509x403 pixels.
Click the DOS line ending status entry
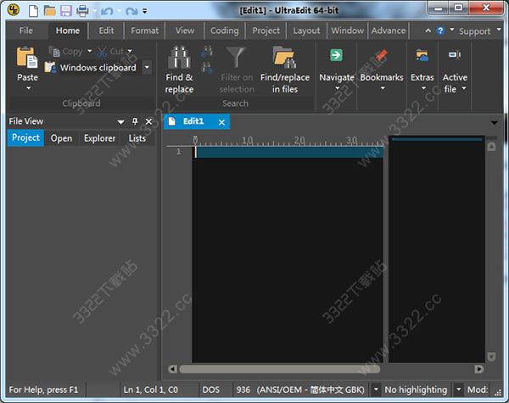[211, 389]
